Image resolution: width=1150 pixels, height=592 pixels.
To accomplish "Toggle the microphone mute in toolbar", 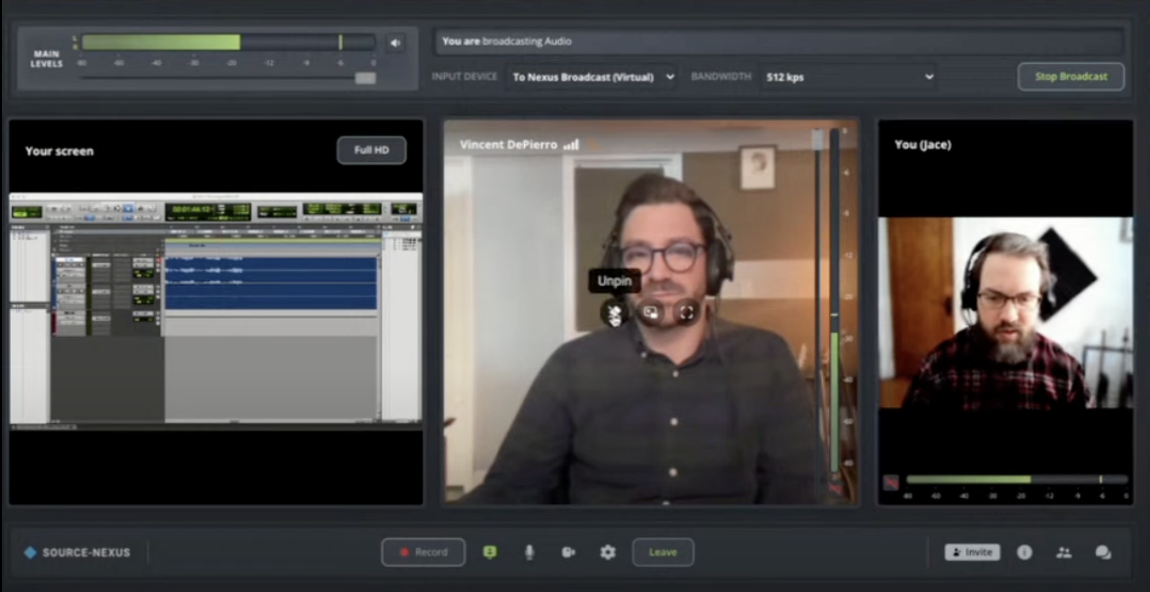I will pyautogui.click(x=529, y=552).
